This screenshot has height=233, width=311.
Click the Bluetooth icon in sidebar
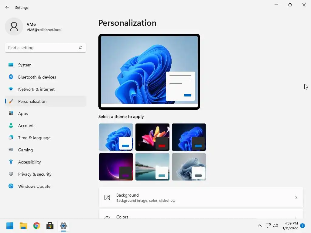[x=11, y=77]
